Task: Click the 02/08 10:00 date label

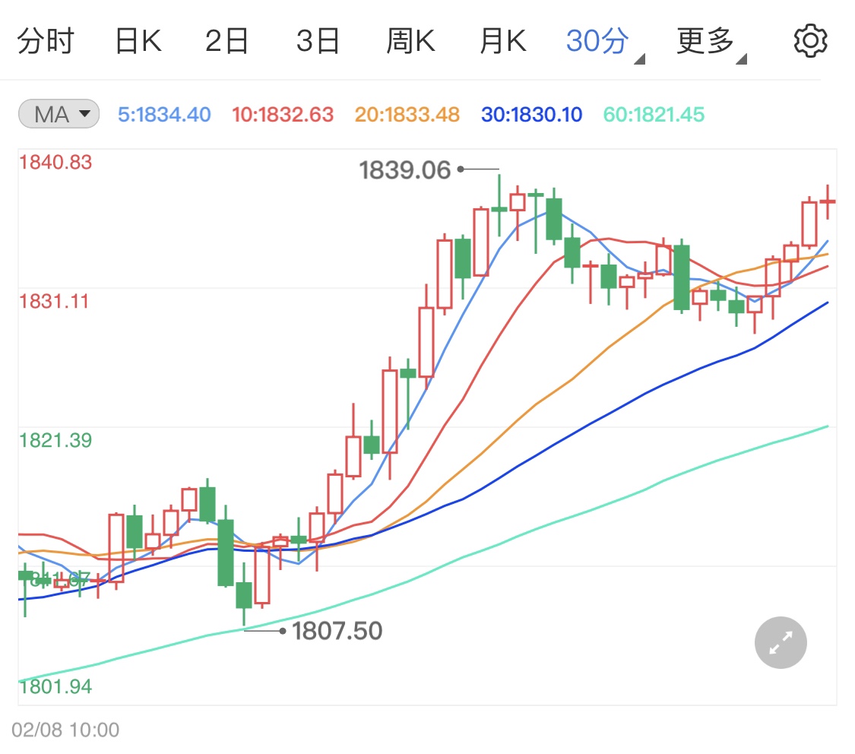Action: click(x=65, y=730)
